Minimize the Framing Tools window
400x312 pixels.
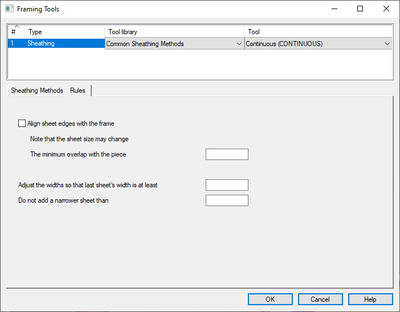(x=334, y=9)
